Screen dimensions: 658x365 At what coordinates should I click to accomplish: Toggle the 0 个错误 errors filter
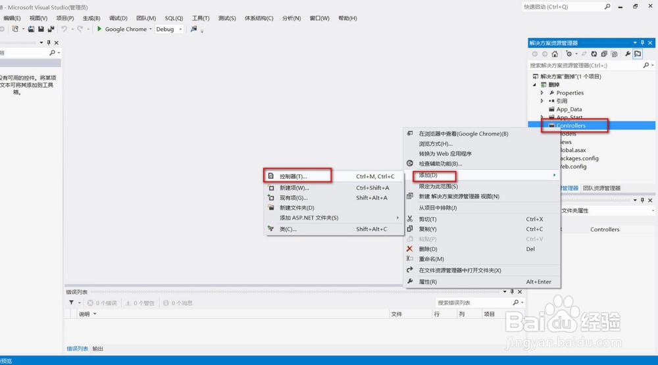pos(102,303)
